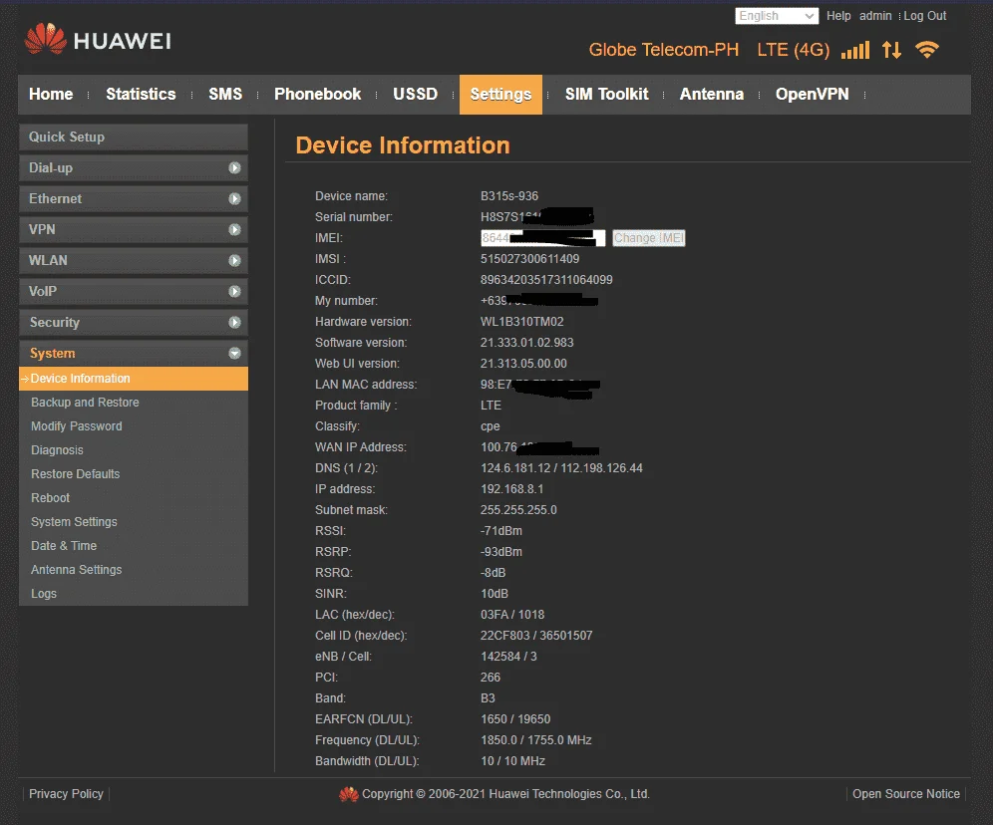Switch to the Phonebook tab
The height and width of the screenshot is (825, 993).
pos(317,95)
